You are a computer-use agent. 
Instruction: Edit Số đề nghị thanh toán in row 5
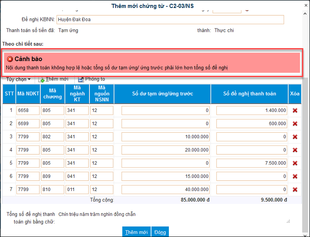[252, 163]
